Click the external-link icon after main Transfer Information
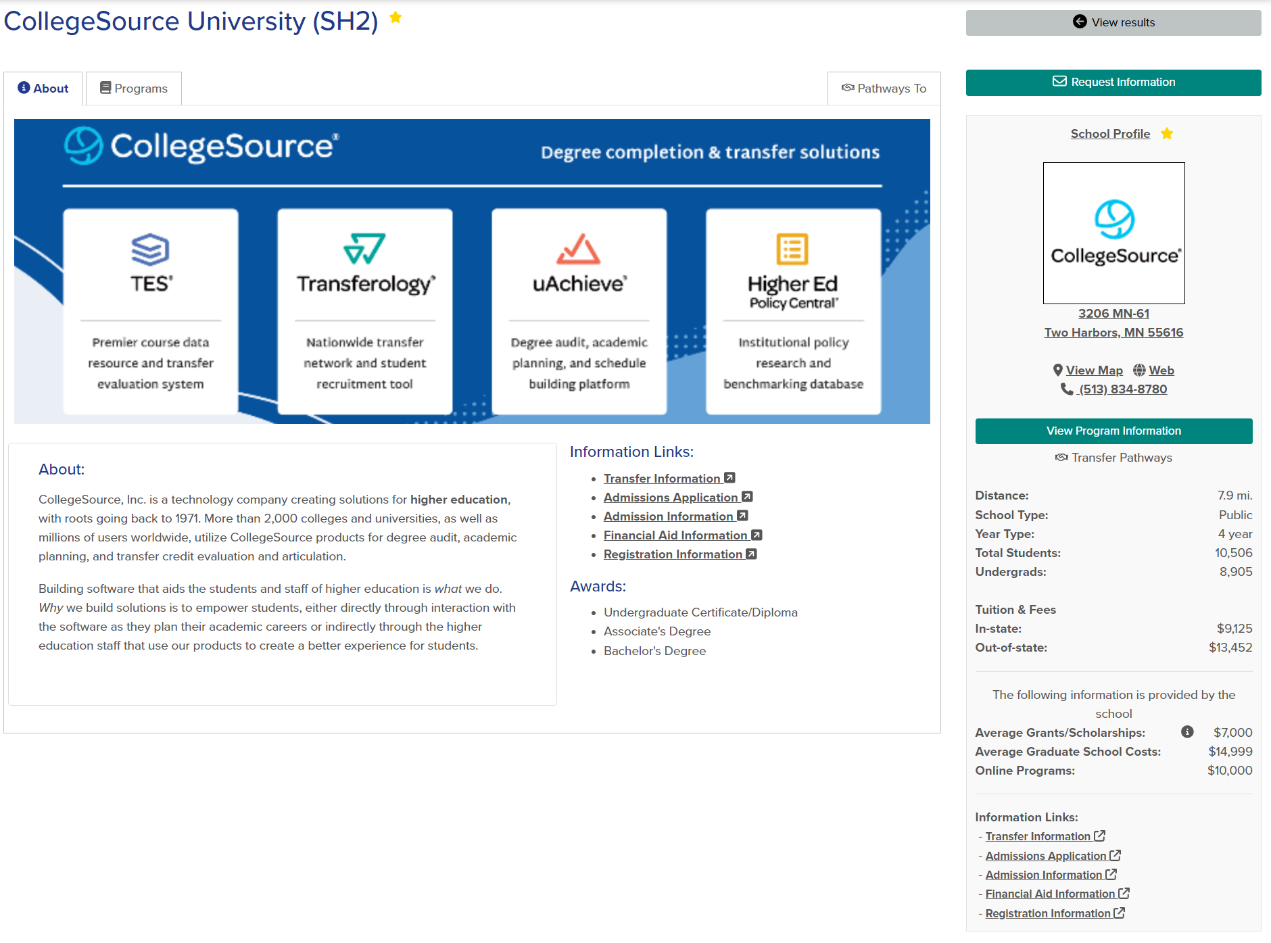This screenshot has height=943, width=1271. (729, 477)
